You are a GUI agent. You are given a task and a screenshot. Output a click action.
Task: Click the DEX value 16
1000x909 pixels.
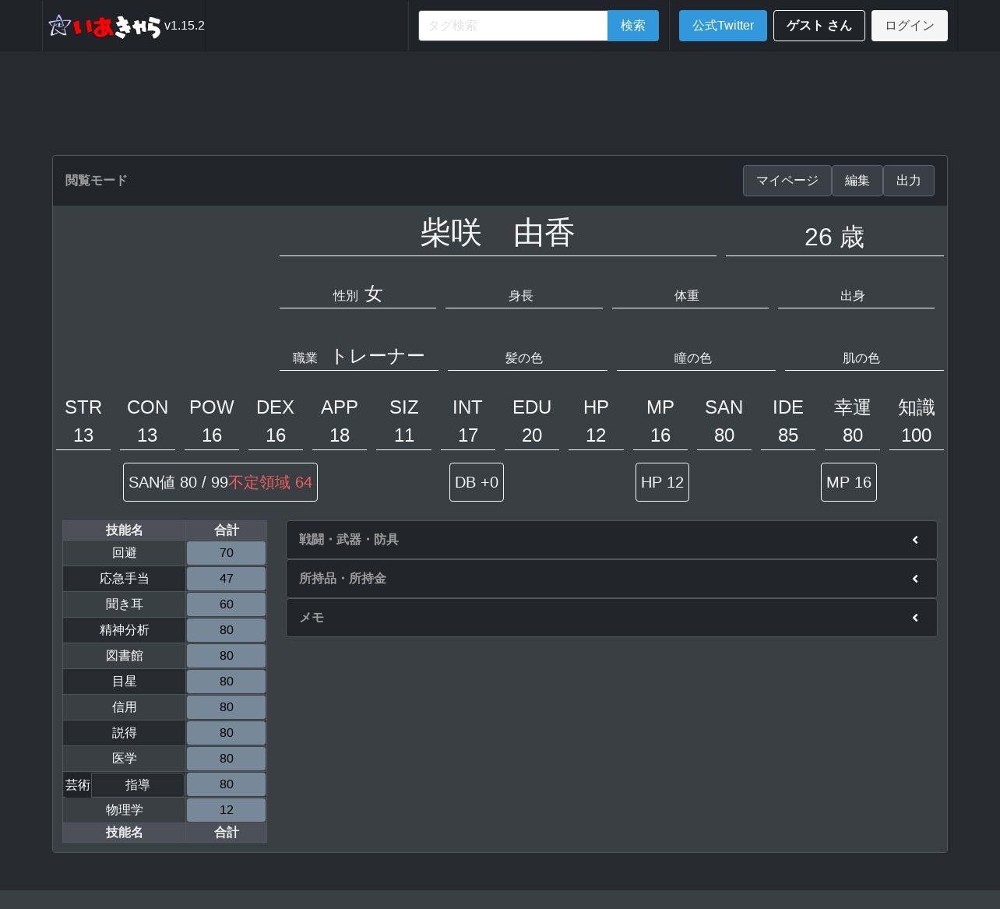pyautogui.click(x=276, y=435)
